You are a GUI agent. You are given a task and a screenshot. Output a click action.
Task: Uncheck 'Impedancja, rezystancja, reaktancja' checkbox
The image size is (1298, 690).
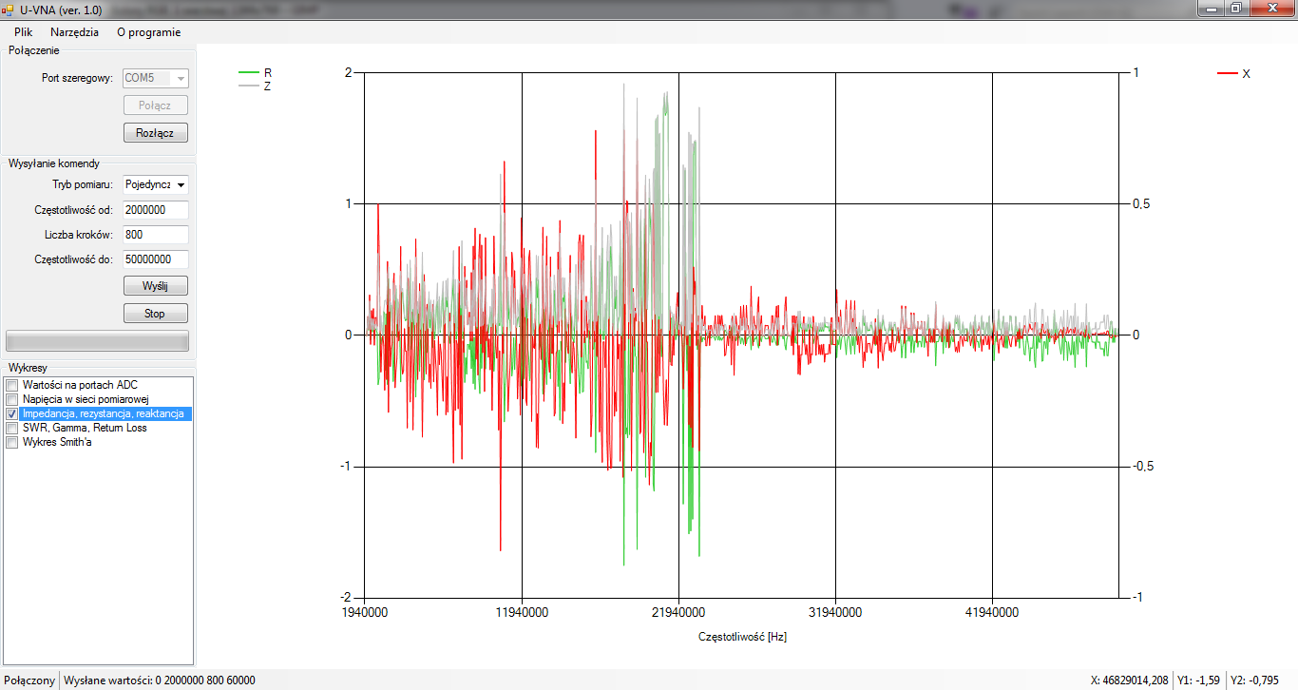point(12,414)
